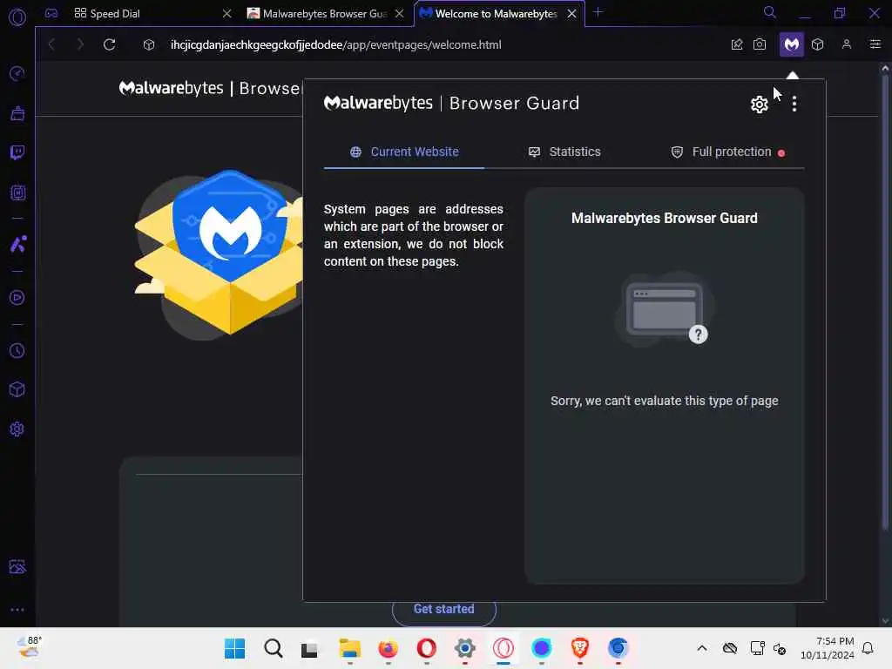The image size is (892, 669).
Task: Open the chip-shaped sidebar icon
Action: [x=17, y=193]
